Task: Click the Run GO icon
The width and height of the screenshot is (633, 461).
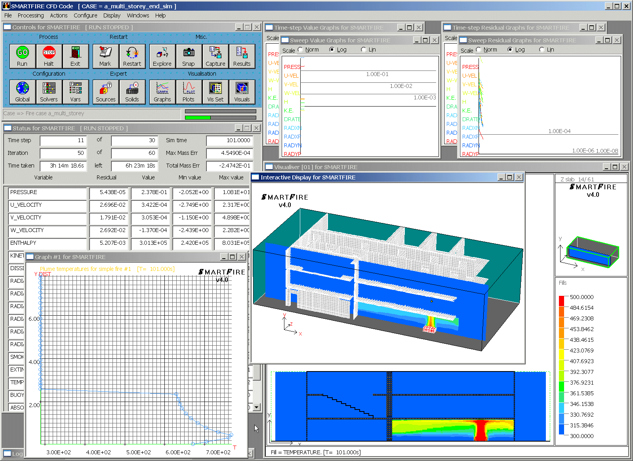Action: click(22, 56)
